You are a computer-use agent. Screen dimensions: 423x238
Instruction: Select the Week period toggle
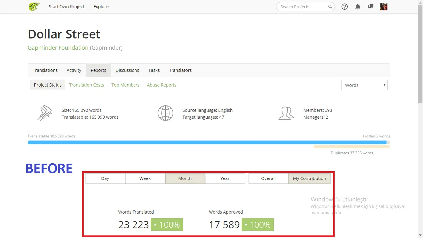pyautogui.click(x=145, y=178)
